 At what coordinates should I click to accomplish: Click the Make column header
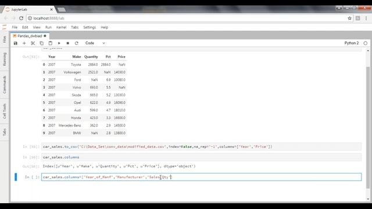click(x=77, y=57)
